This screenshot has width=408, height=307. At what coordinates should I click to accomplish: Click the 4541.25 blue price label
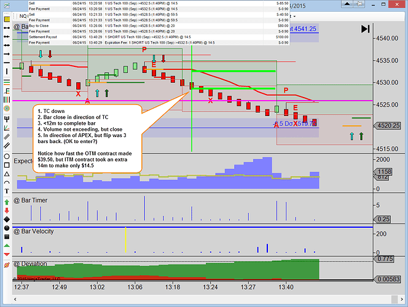[305, 29]
